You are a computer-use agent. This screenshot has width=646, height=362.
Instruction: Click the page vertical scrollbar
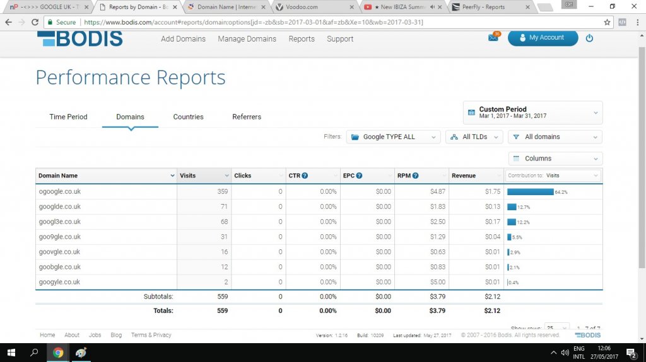[x=642, y=156]
